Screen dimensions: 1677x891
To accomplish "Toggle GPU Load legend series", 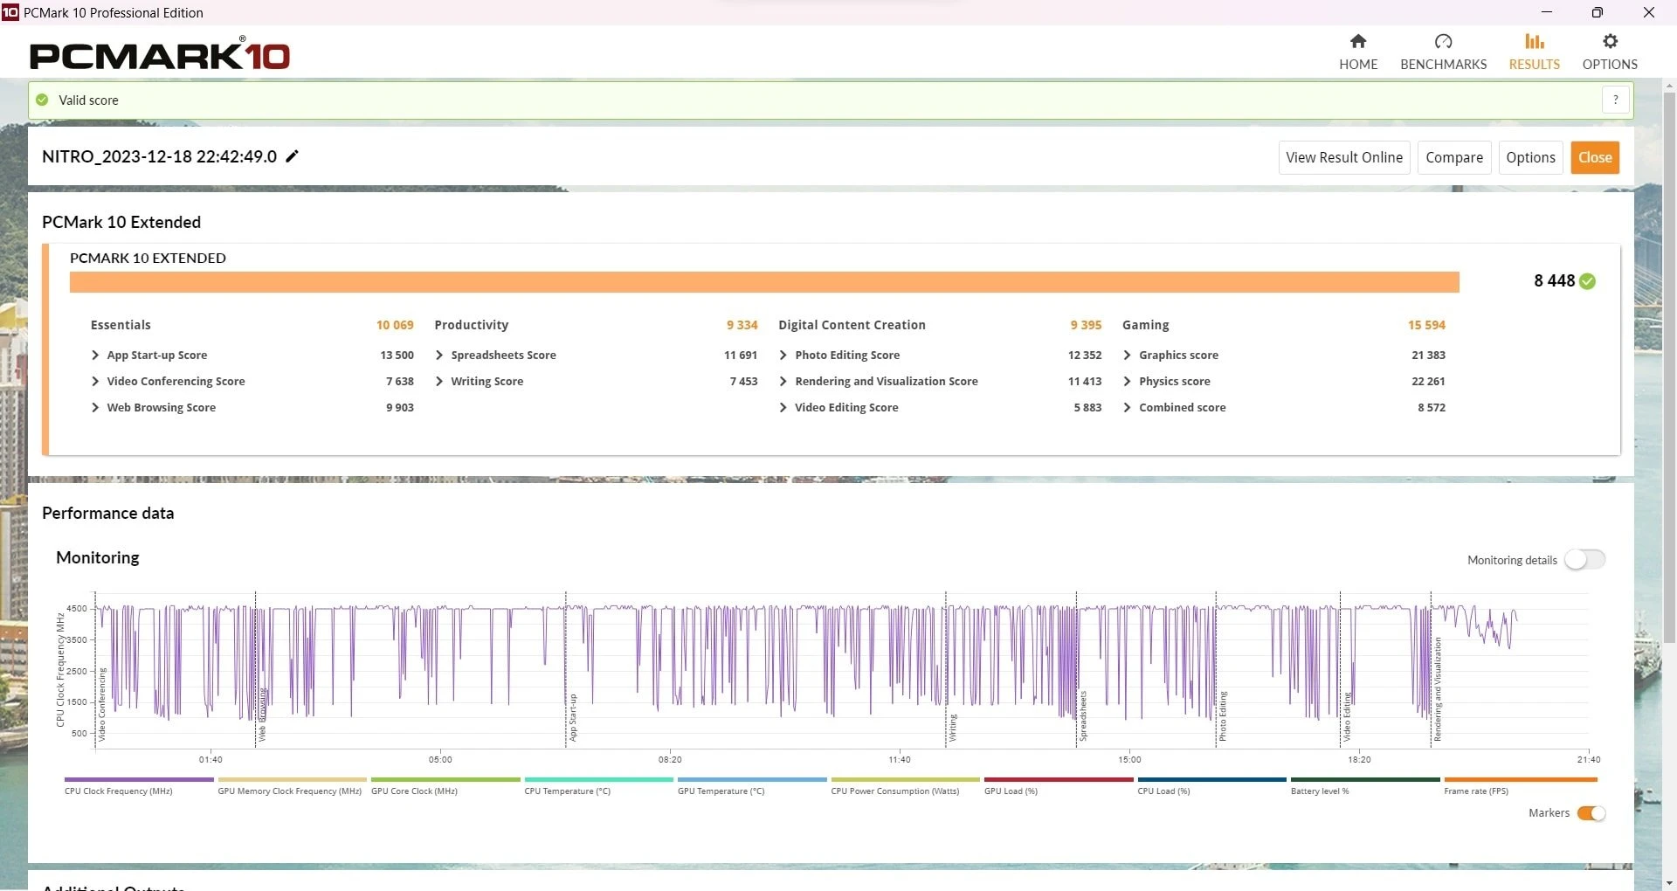I will (1059, 786).
